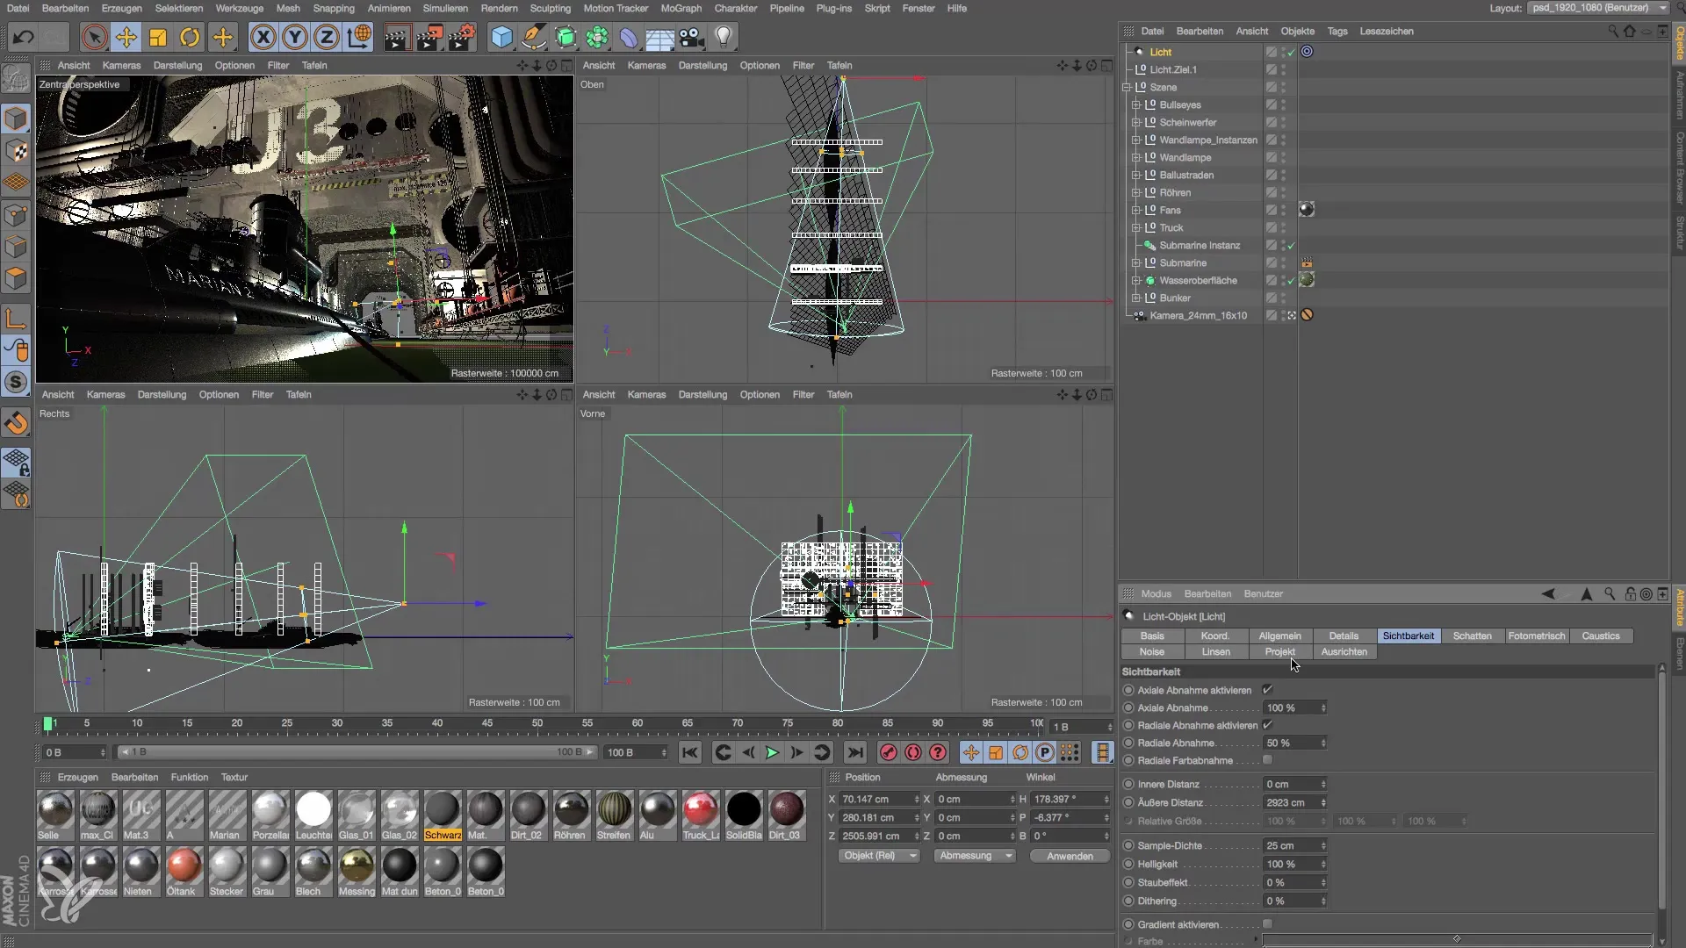
Task: Click the Position X value field
Action: pos(880,799)
